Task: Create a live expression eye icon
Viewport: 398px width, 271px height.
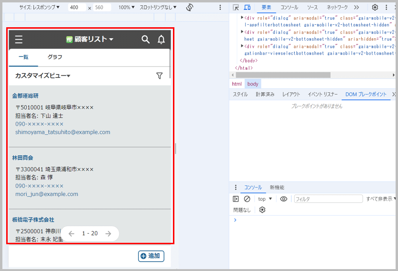Action: pos(283,199)
